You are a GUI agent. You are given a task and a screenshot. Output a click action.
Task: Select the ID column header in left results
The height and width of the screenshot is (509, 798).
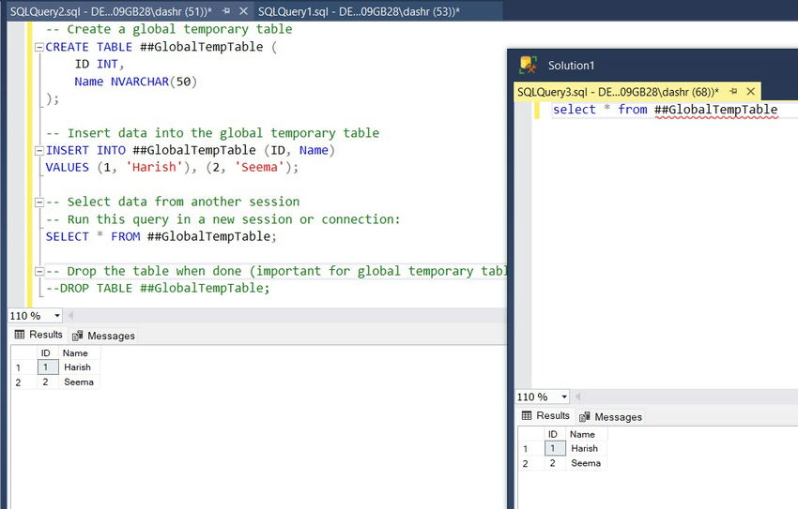pos(47,352)
